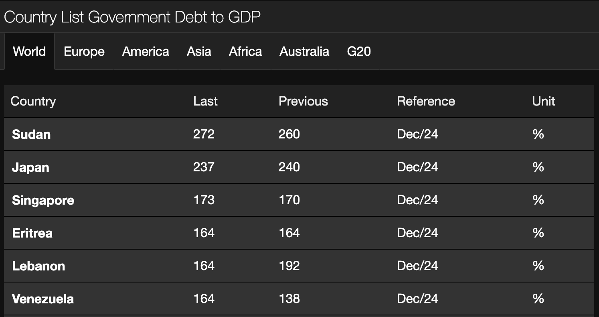Click the Singapore country link

pos(43,200)
